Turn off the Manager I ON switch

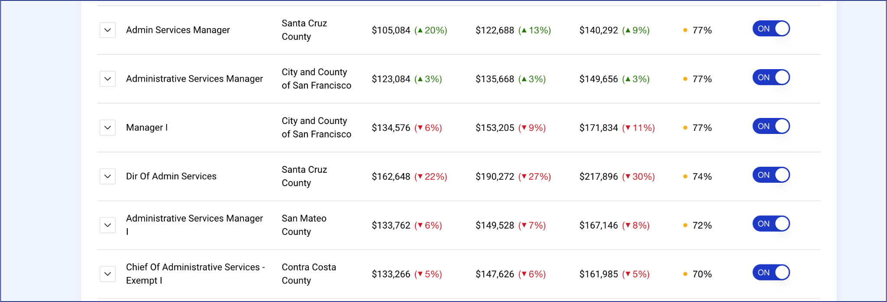coord(771,127)
